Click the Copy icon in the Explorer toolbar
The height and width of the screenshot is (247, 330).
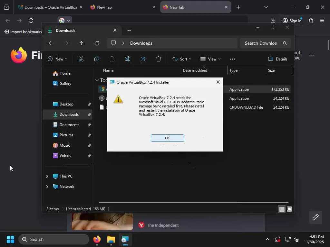pyautogui.click(x=97, y=59)
